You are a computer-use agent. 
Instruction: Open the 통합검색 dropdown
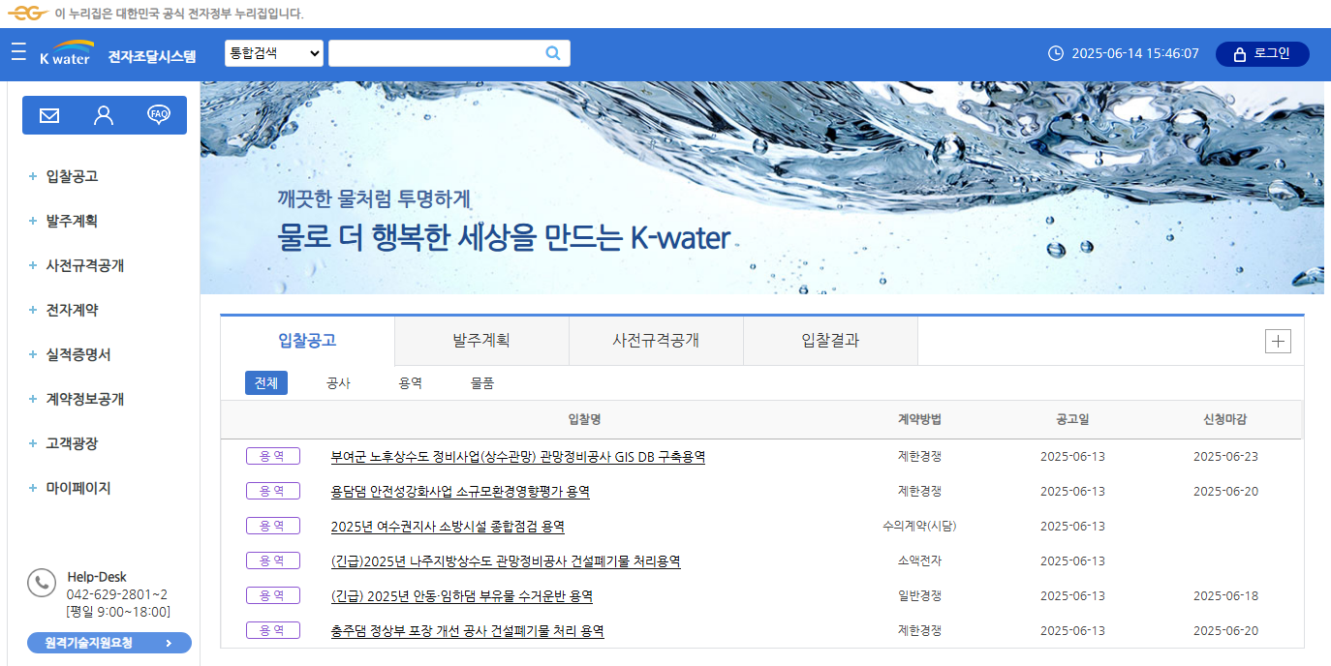(274, 53)
